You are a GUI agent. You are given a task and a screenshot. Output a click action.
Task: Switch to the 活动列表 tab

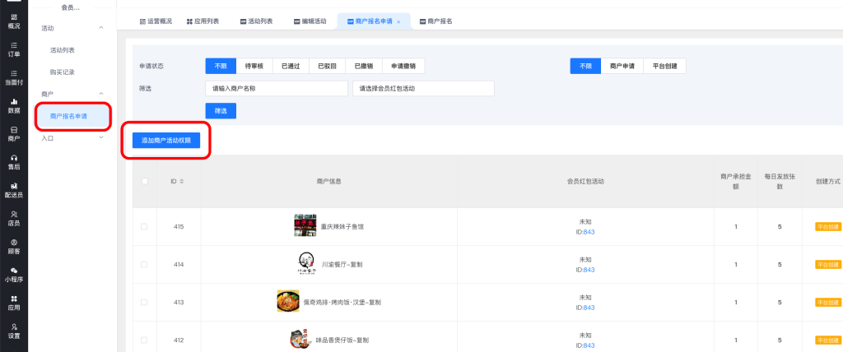(x=256, y=21)
